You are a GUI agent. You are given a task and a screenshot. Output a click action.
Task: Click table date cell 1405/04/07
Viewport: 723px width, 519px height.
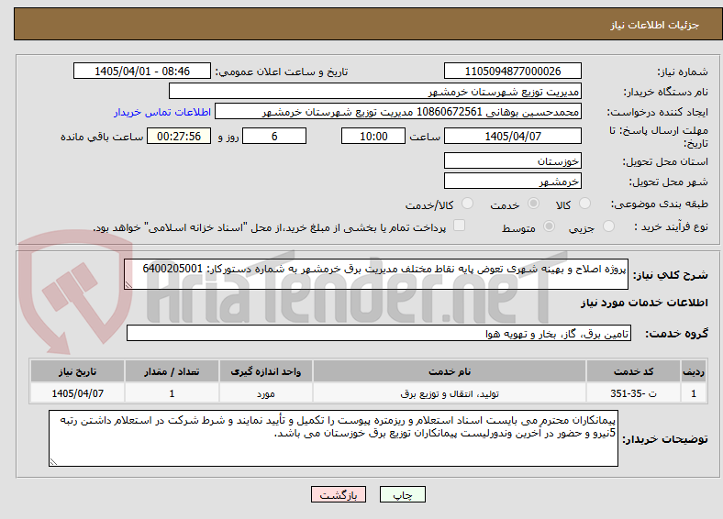pos(77,393)
